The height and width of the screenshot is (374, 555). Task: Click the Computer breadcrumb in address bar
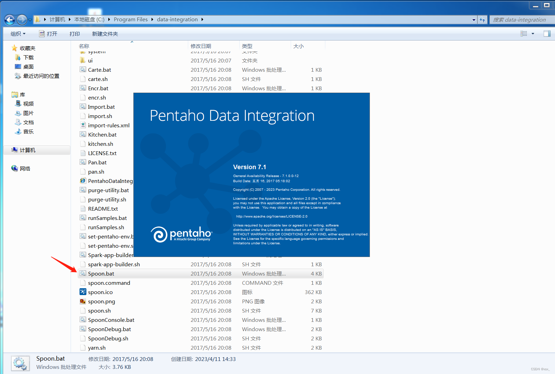point(57,20)
